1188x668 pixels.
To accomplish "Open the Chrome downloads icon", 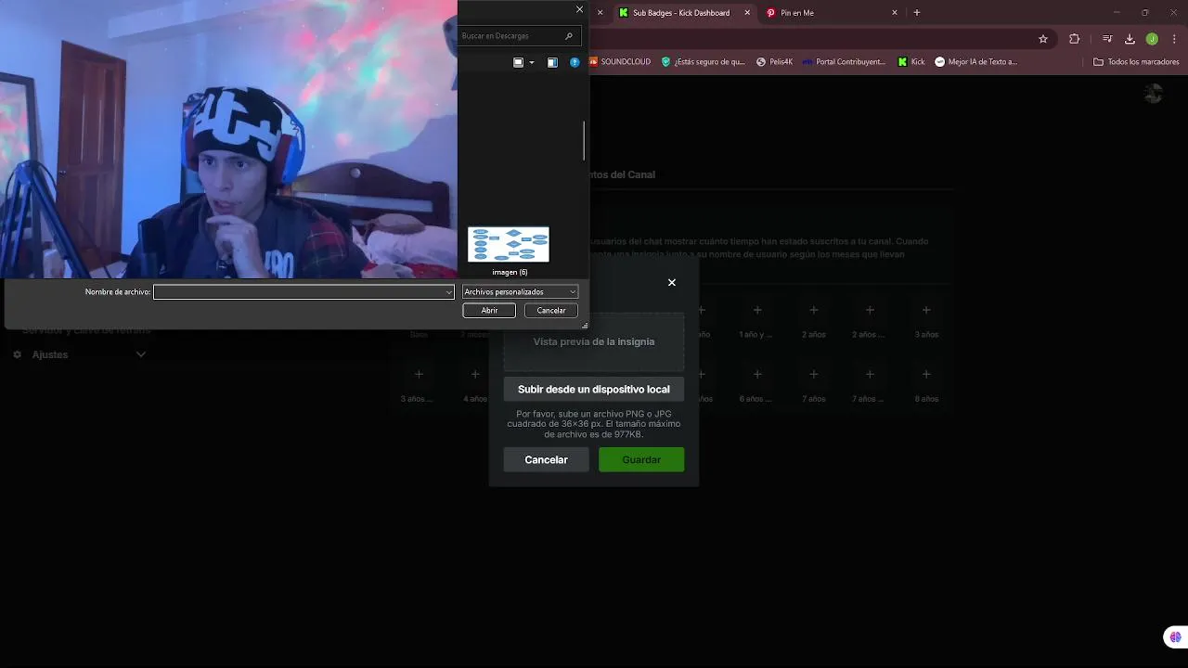I will tap(1130, 39).
